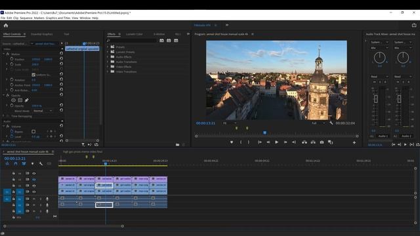The height and width of the screenshot is (236, 420).
Task: Toggle the lock on the top video track
Action: click(x=13, y=173)
